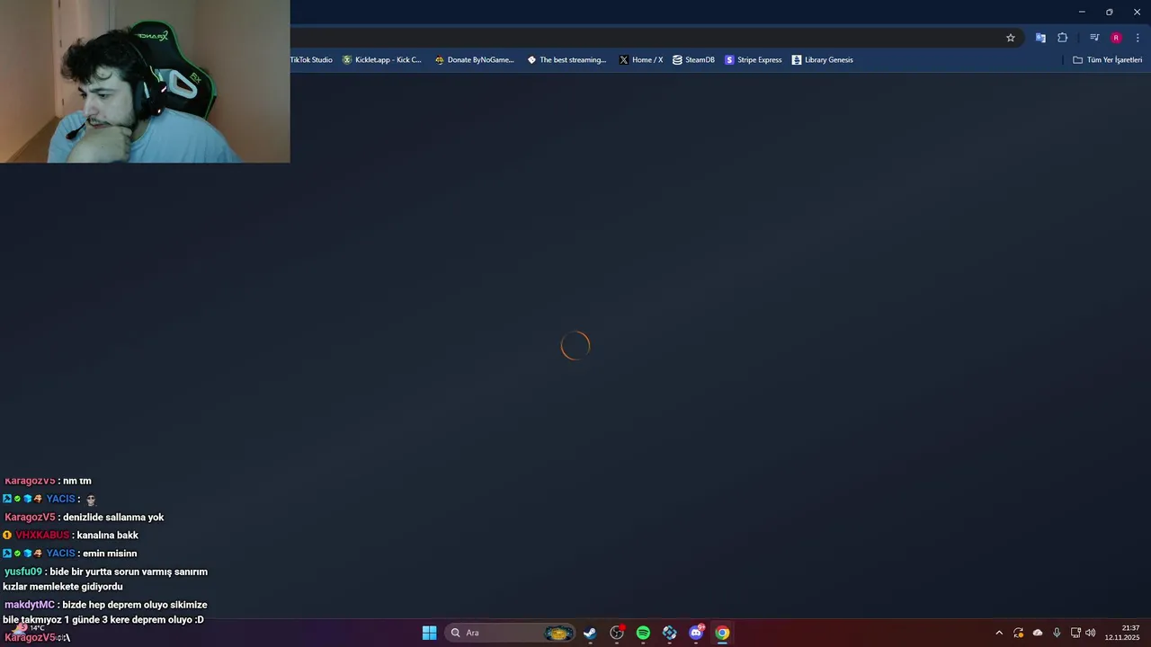
Task: Open OBS Studio from the taskbar
Action: click(x=617, y=633)
